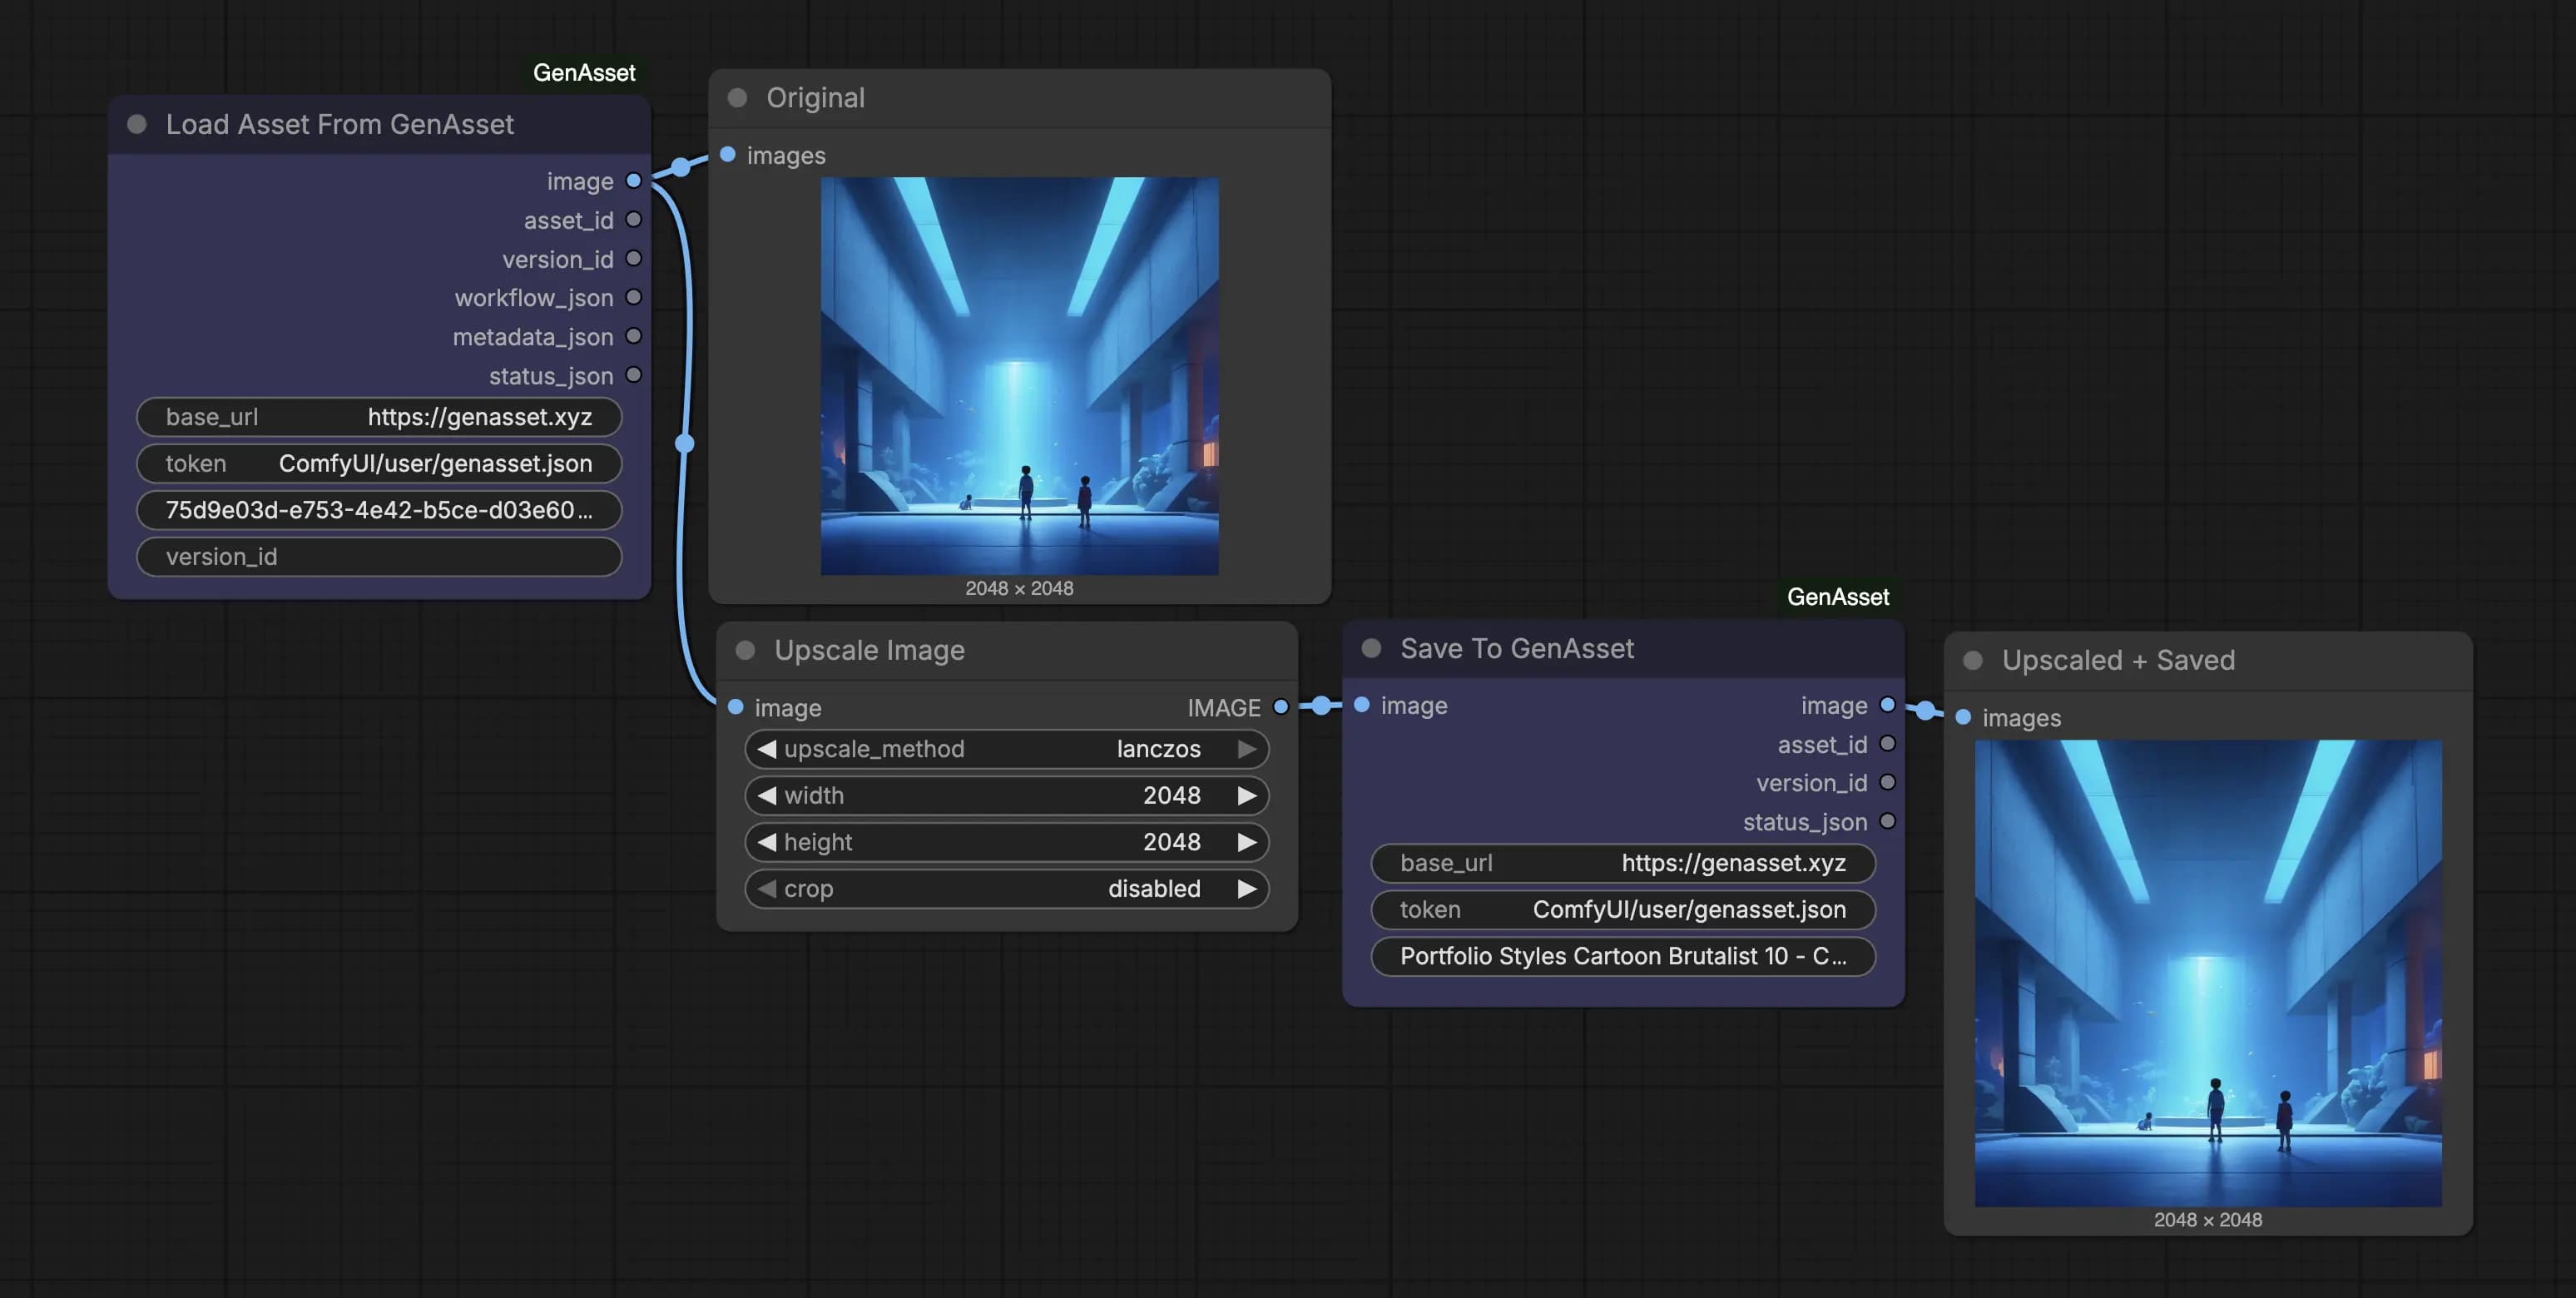The width and height of the screenshot is (2576, 1298).
Task: Select next upscale_method with right arrow
Action: (1246, 749)
